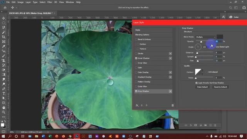Click the drop shadow color swatch

(x=220, y=37)
